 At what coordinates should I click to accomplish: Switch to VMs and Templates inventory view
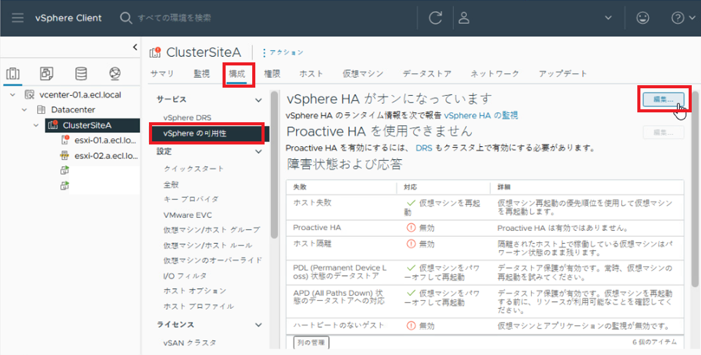tap(47, 74)
